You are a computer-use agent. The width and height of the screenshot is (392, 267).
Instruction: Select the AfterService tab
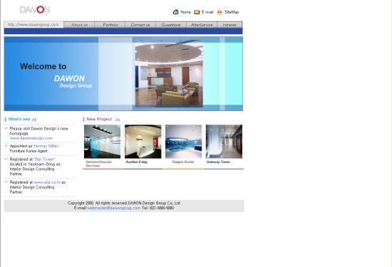202,25
